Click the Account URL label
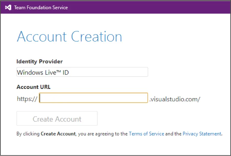The width and height of the screenshot is (231, 156). (x=34, y=87)
